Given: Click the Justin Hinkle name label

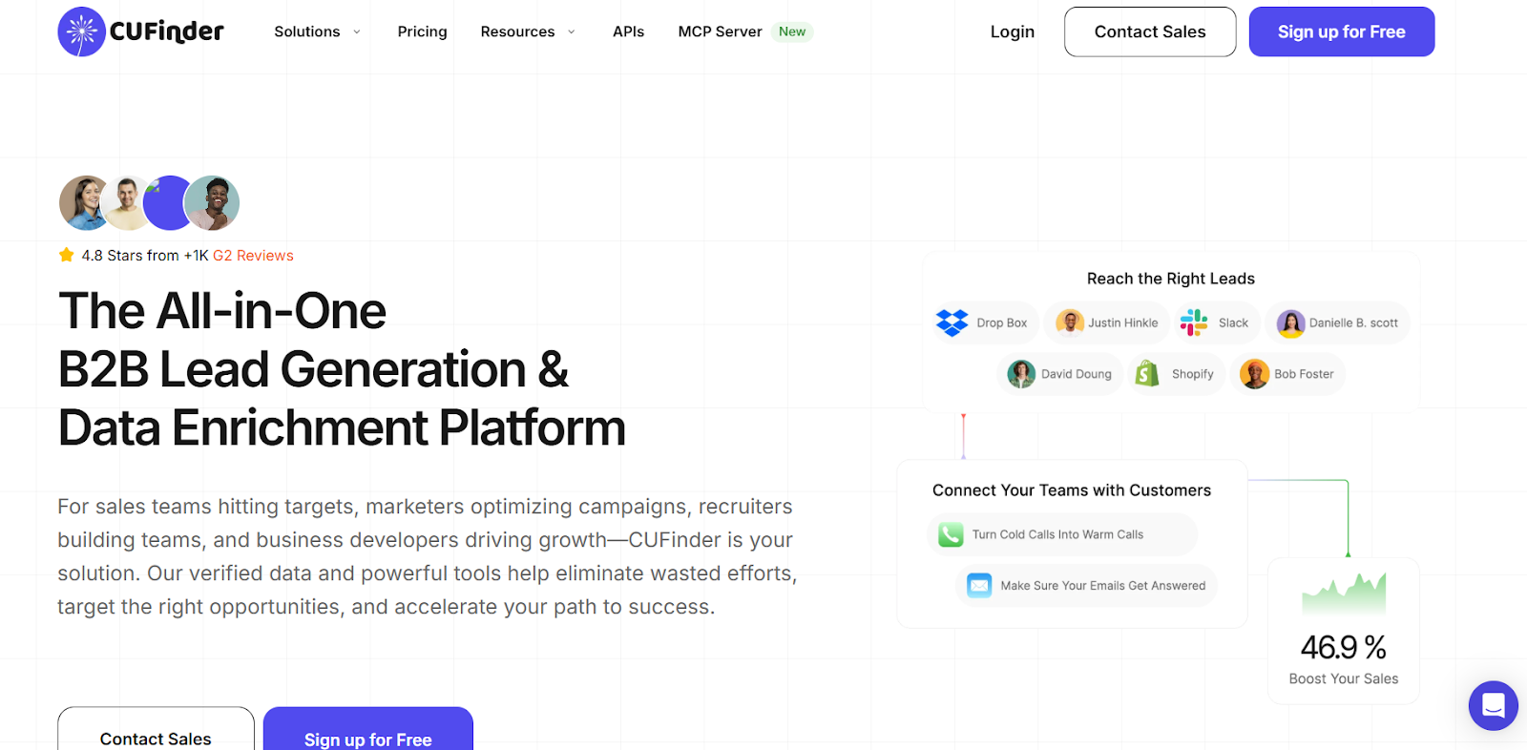Looking at the screenshot, I should (1122, 323).
